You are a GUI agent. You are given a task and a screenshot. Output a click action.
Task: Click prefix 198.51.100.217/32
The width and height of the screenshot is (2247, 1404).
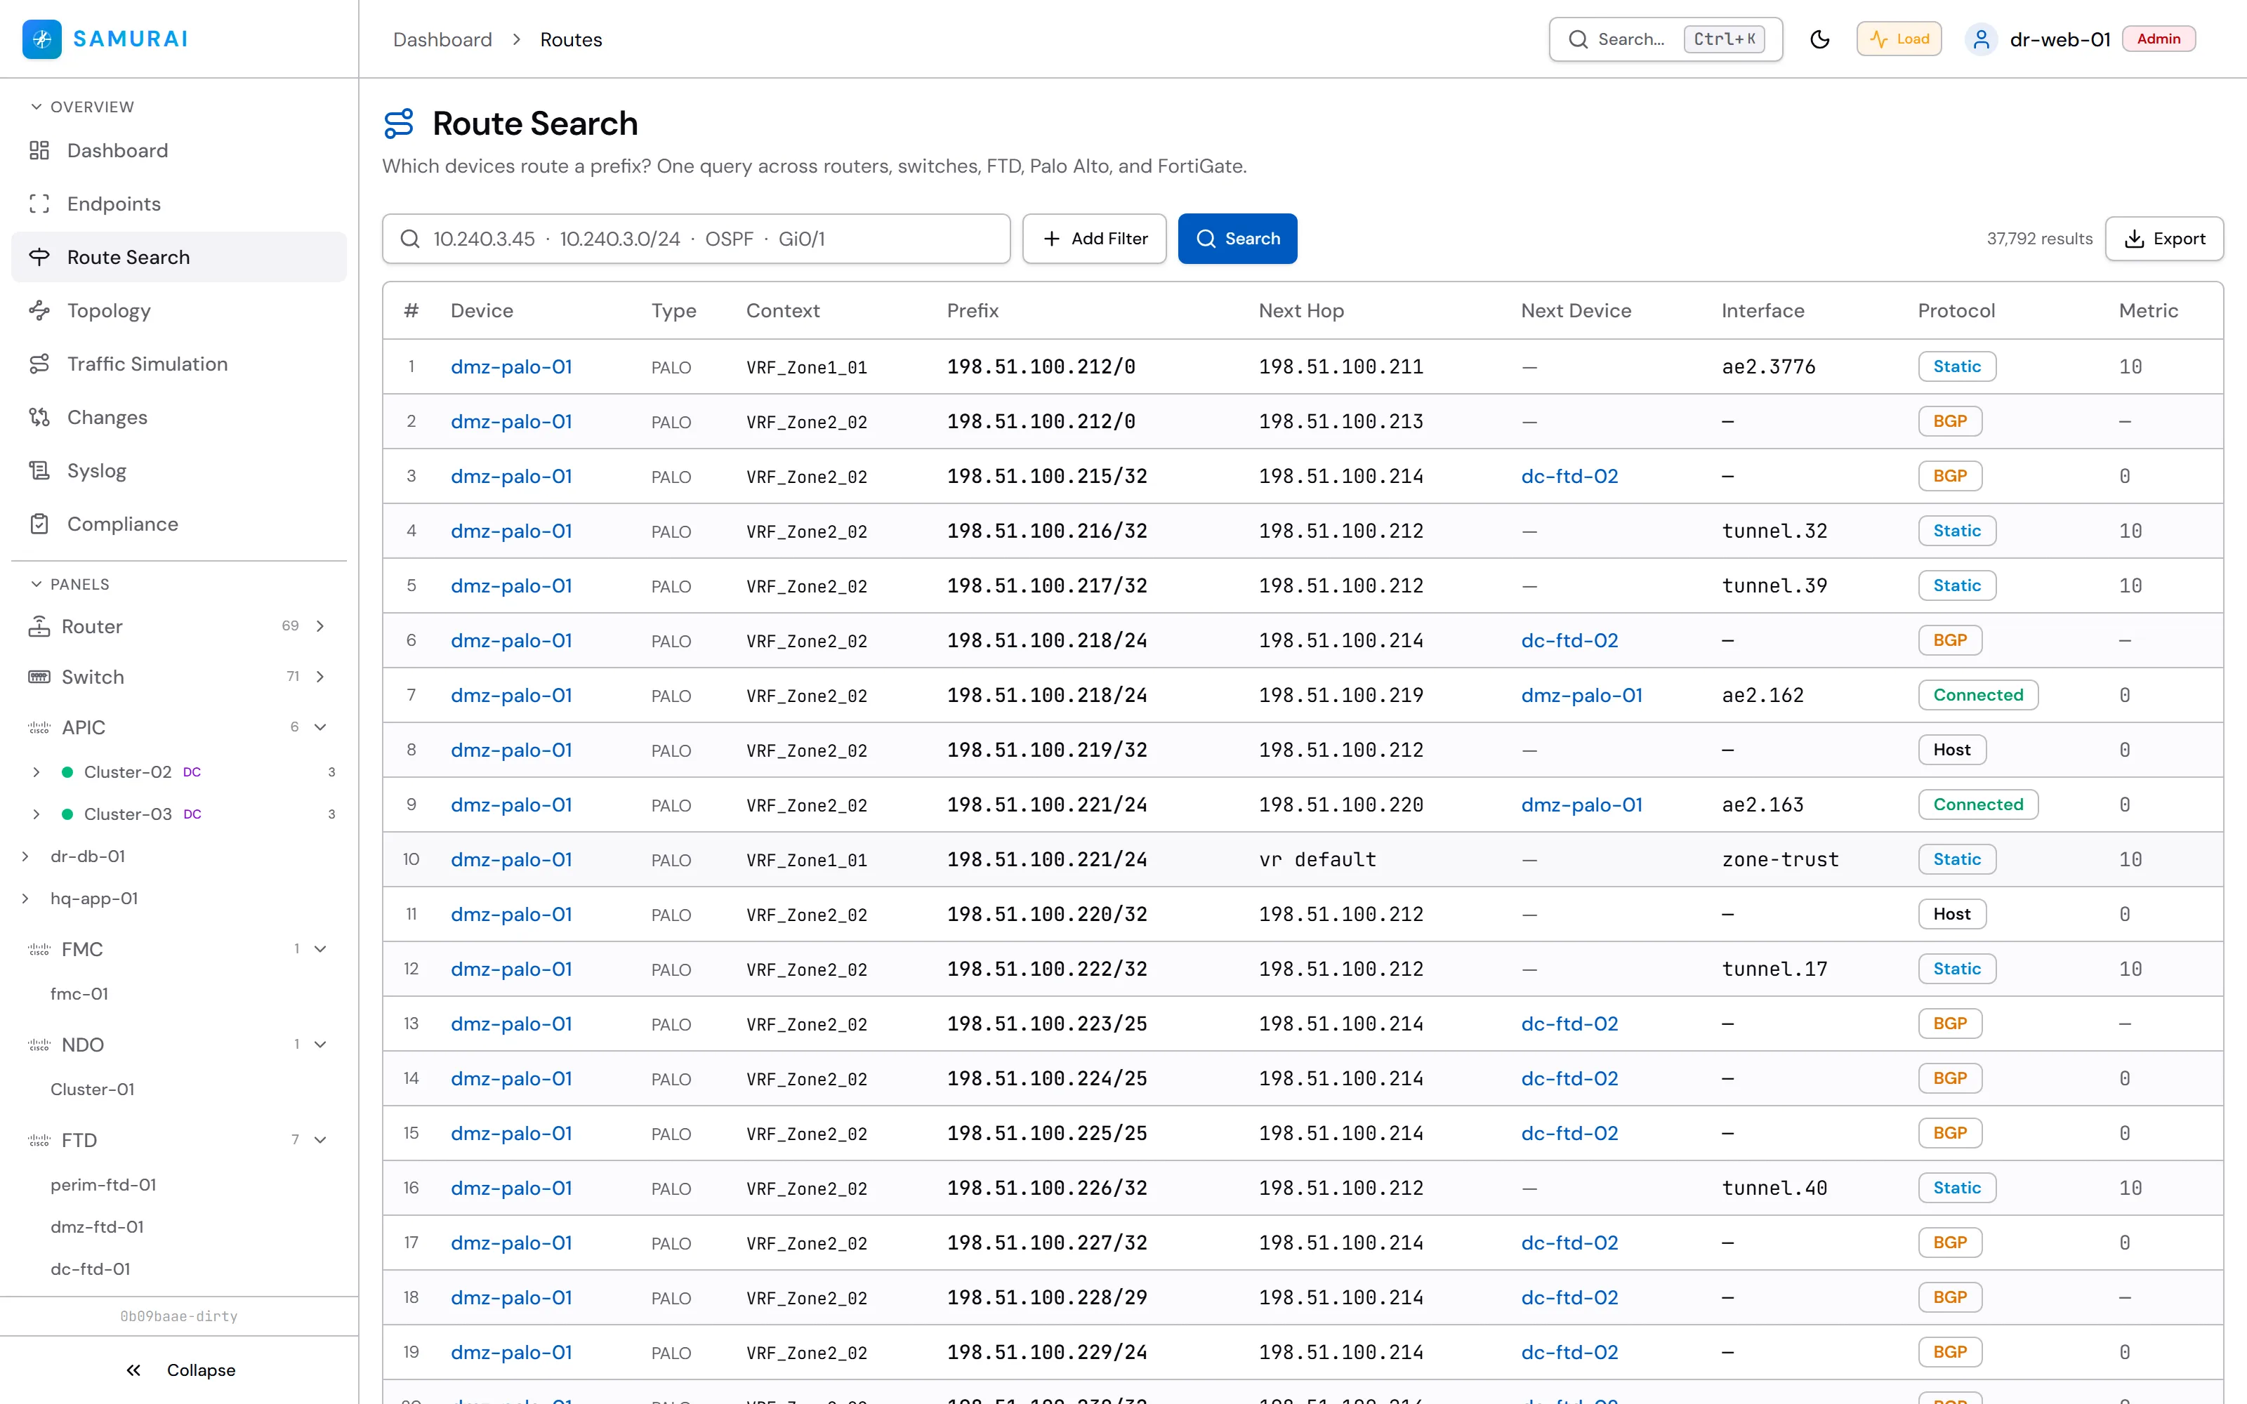click(x=1046, y=586)
